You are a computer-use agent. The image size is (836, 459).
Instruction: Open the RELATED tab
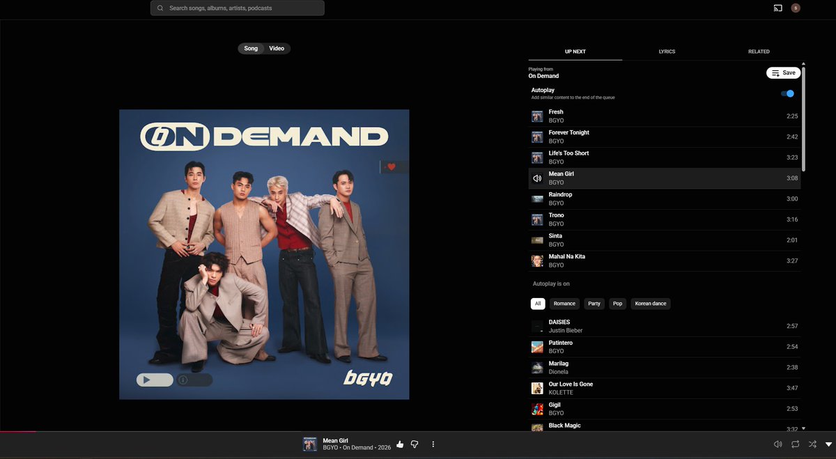click(759, 52)
